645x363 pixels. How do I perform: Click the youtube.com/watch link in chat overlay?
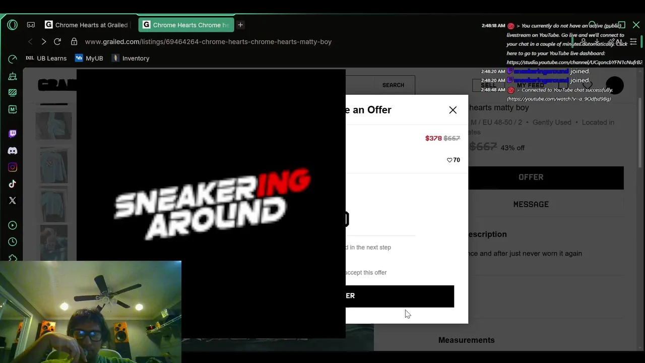pos(558,99)
